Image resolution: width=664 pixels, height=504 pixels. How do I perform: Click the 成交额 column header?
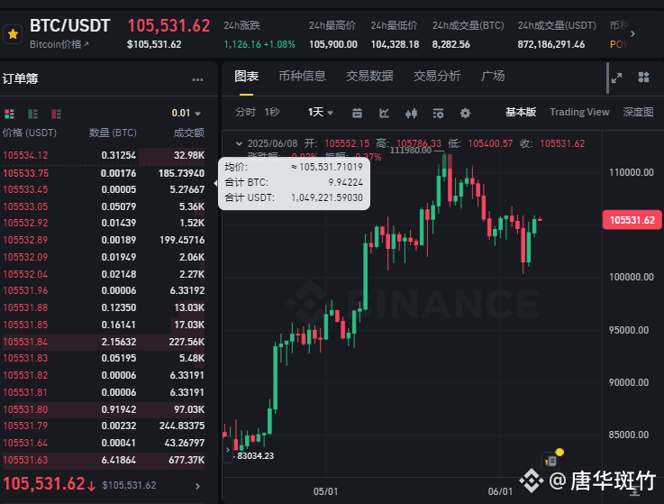pos(189,133)
